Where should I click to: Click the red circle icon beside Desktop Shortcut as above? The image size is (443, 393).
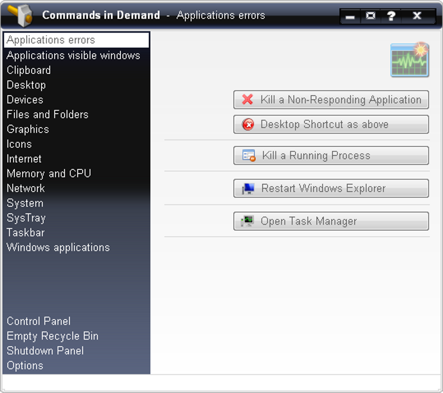tap(248, 125)
